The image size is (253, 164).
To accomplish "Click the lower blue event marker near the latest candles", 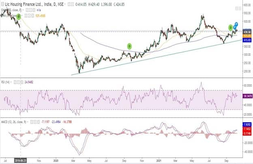I will (x=235, y=28).
